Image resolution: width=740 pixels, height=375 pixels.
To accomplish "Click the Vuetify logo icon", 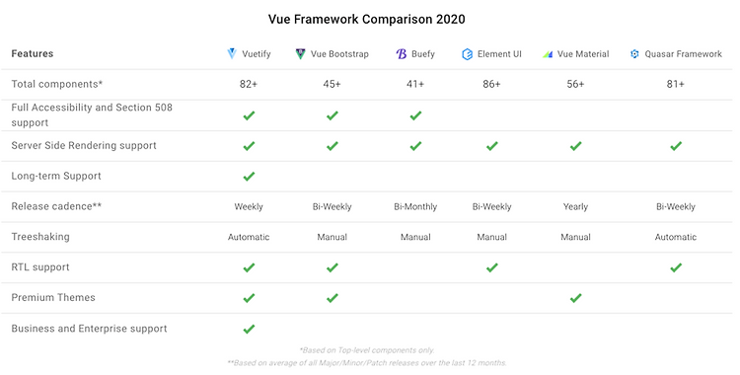I will (231, 54).
